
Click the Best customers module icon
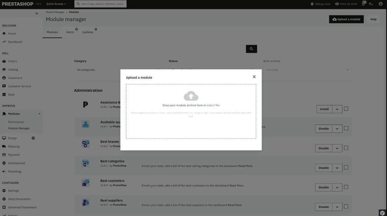coord(86,183)
